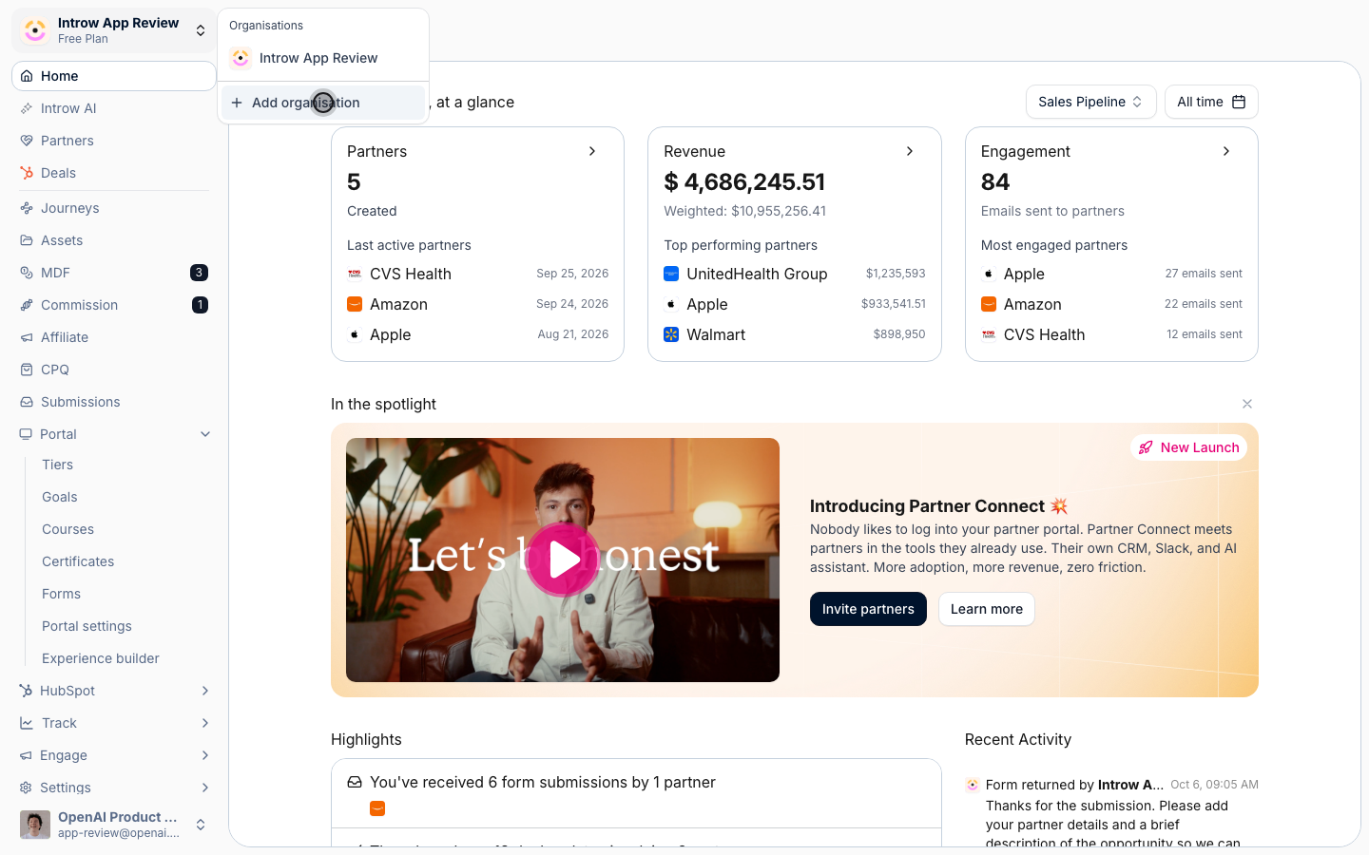Select Add organisation menu item
The height and width of the screenshot is (855, 1369).
click(323, 103)
